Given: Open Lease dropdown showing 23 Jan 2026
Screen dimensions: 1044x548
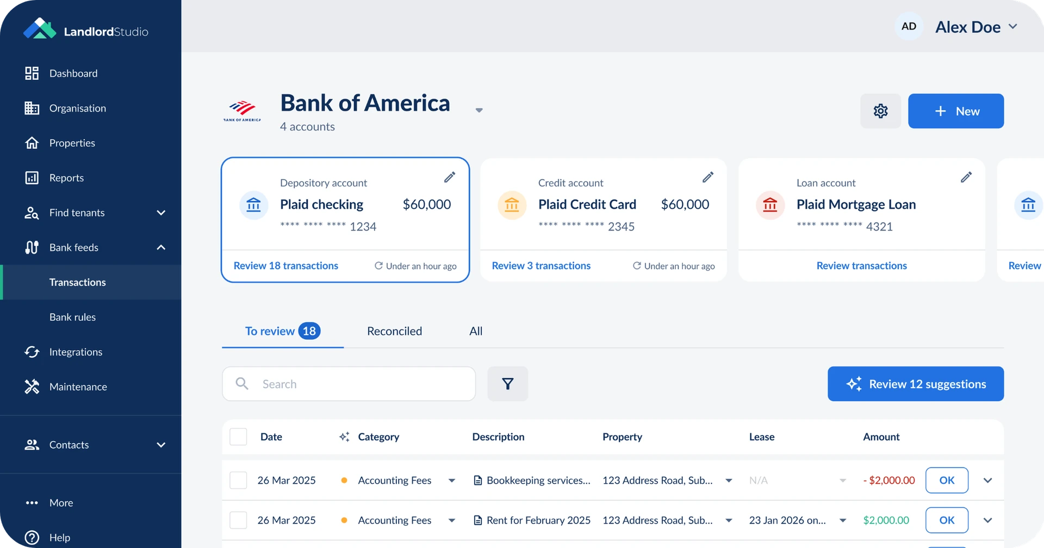Looking at the screenshot, I should 843,521.
